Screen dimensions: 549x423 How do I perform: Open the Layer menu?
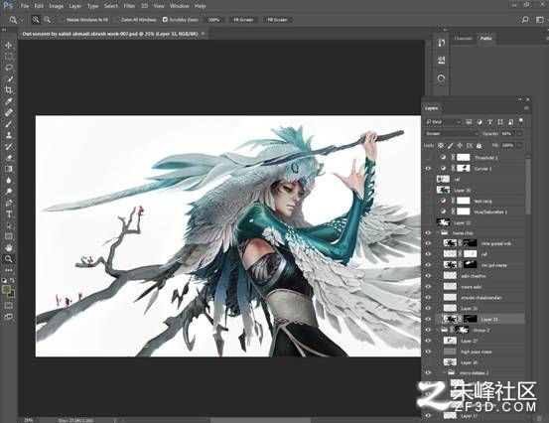click(74, 6)
